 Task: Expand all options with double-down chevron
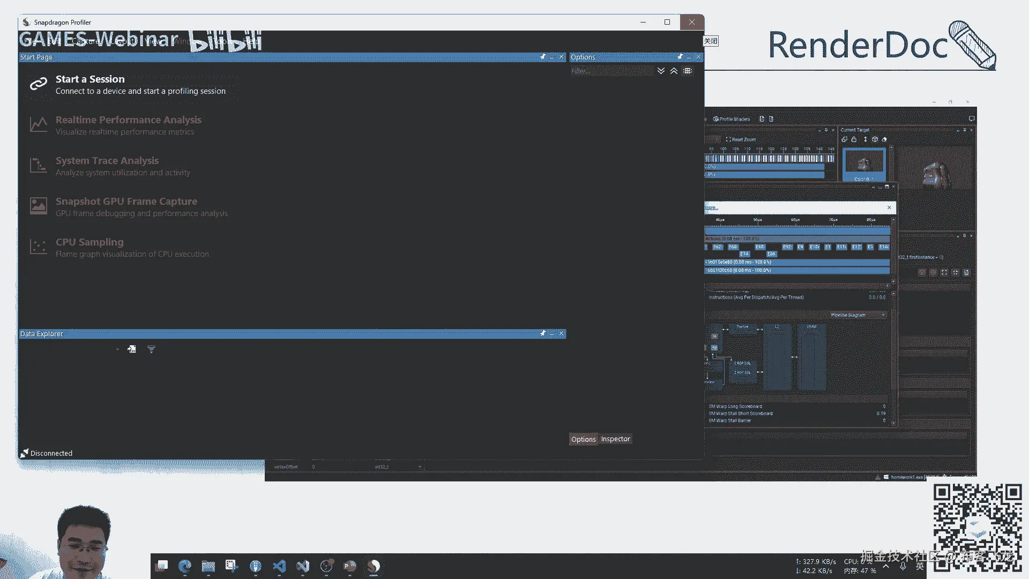click(661, 71)
